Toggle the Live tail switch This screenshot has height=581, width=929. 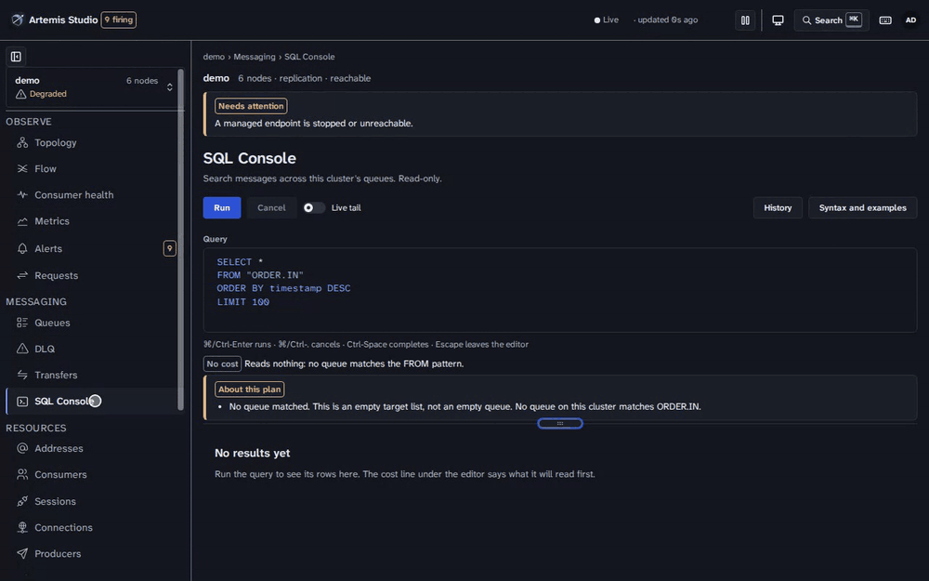[x=314, y=208]
